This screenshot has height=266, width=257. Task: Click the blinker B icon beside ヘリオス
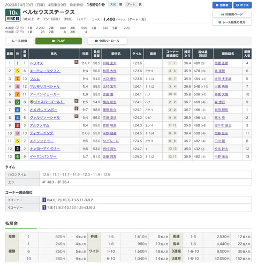(x=76, y=62)
